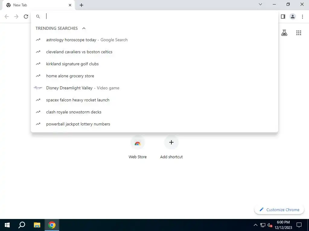Image resolution: width=309 pixels, height=231 pixels.
Task: Choose 'Disney Dreamlight Valley' suggestion
Action: coord(154,88)
